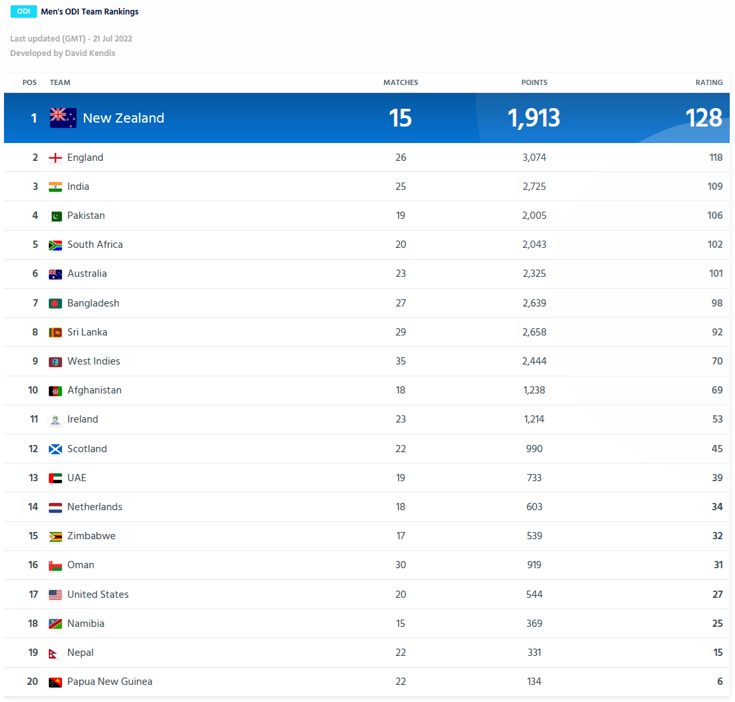The image size is (735, 702).
Task: Select the Australia flag icon
Action: coord(55,274)
